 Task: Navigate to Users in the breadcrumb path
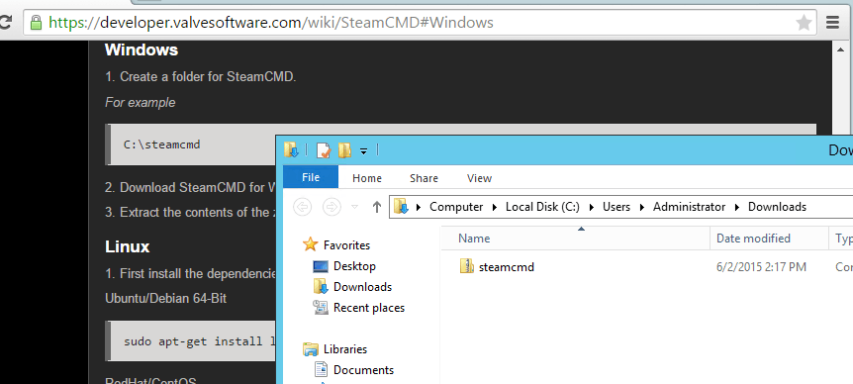tap(616, 207)
